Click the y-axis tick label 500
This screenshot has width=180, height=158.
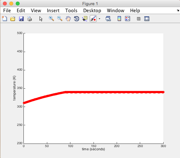tap(20, 33)
